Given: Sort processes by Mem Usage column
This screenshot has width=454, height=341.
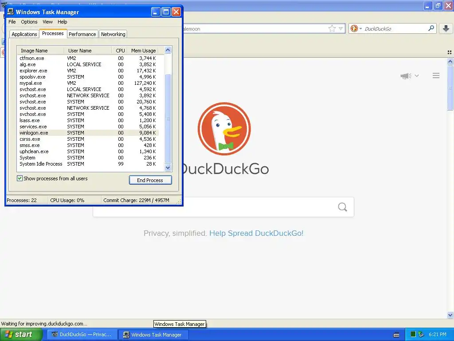Looking at the screenshot, I should 143,51.
